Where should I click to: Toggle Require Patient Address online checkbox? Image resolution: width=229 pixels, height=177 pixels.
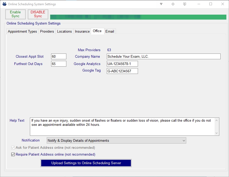point(13,155)
